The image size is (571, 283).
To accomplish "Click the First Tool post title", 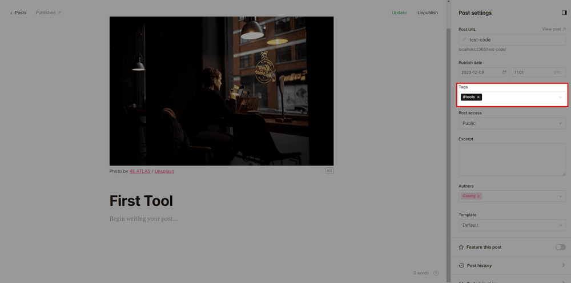I will tap(141, 201).
